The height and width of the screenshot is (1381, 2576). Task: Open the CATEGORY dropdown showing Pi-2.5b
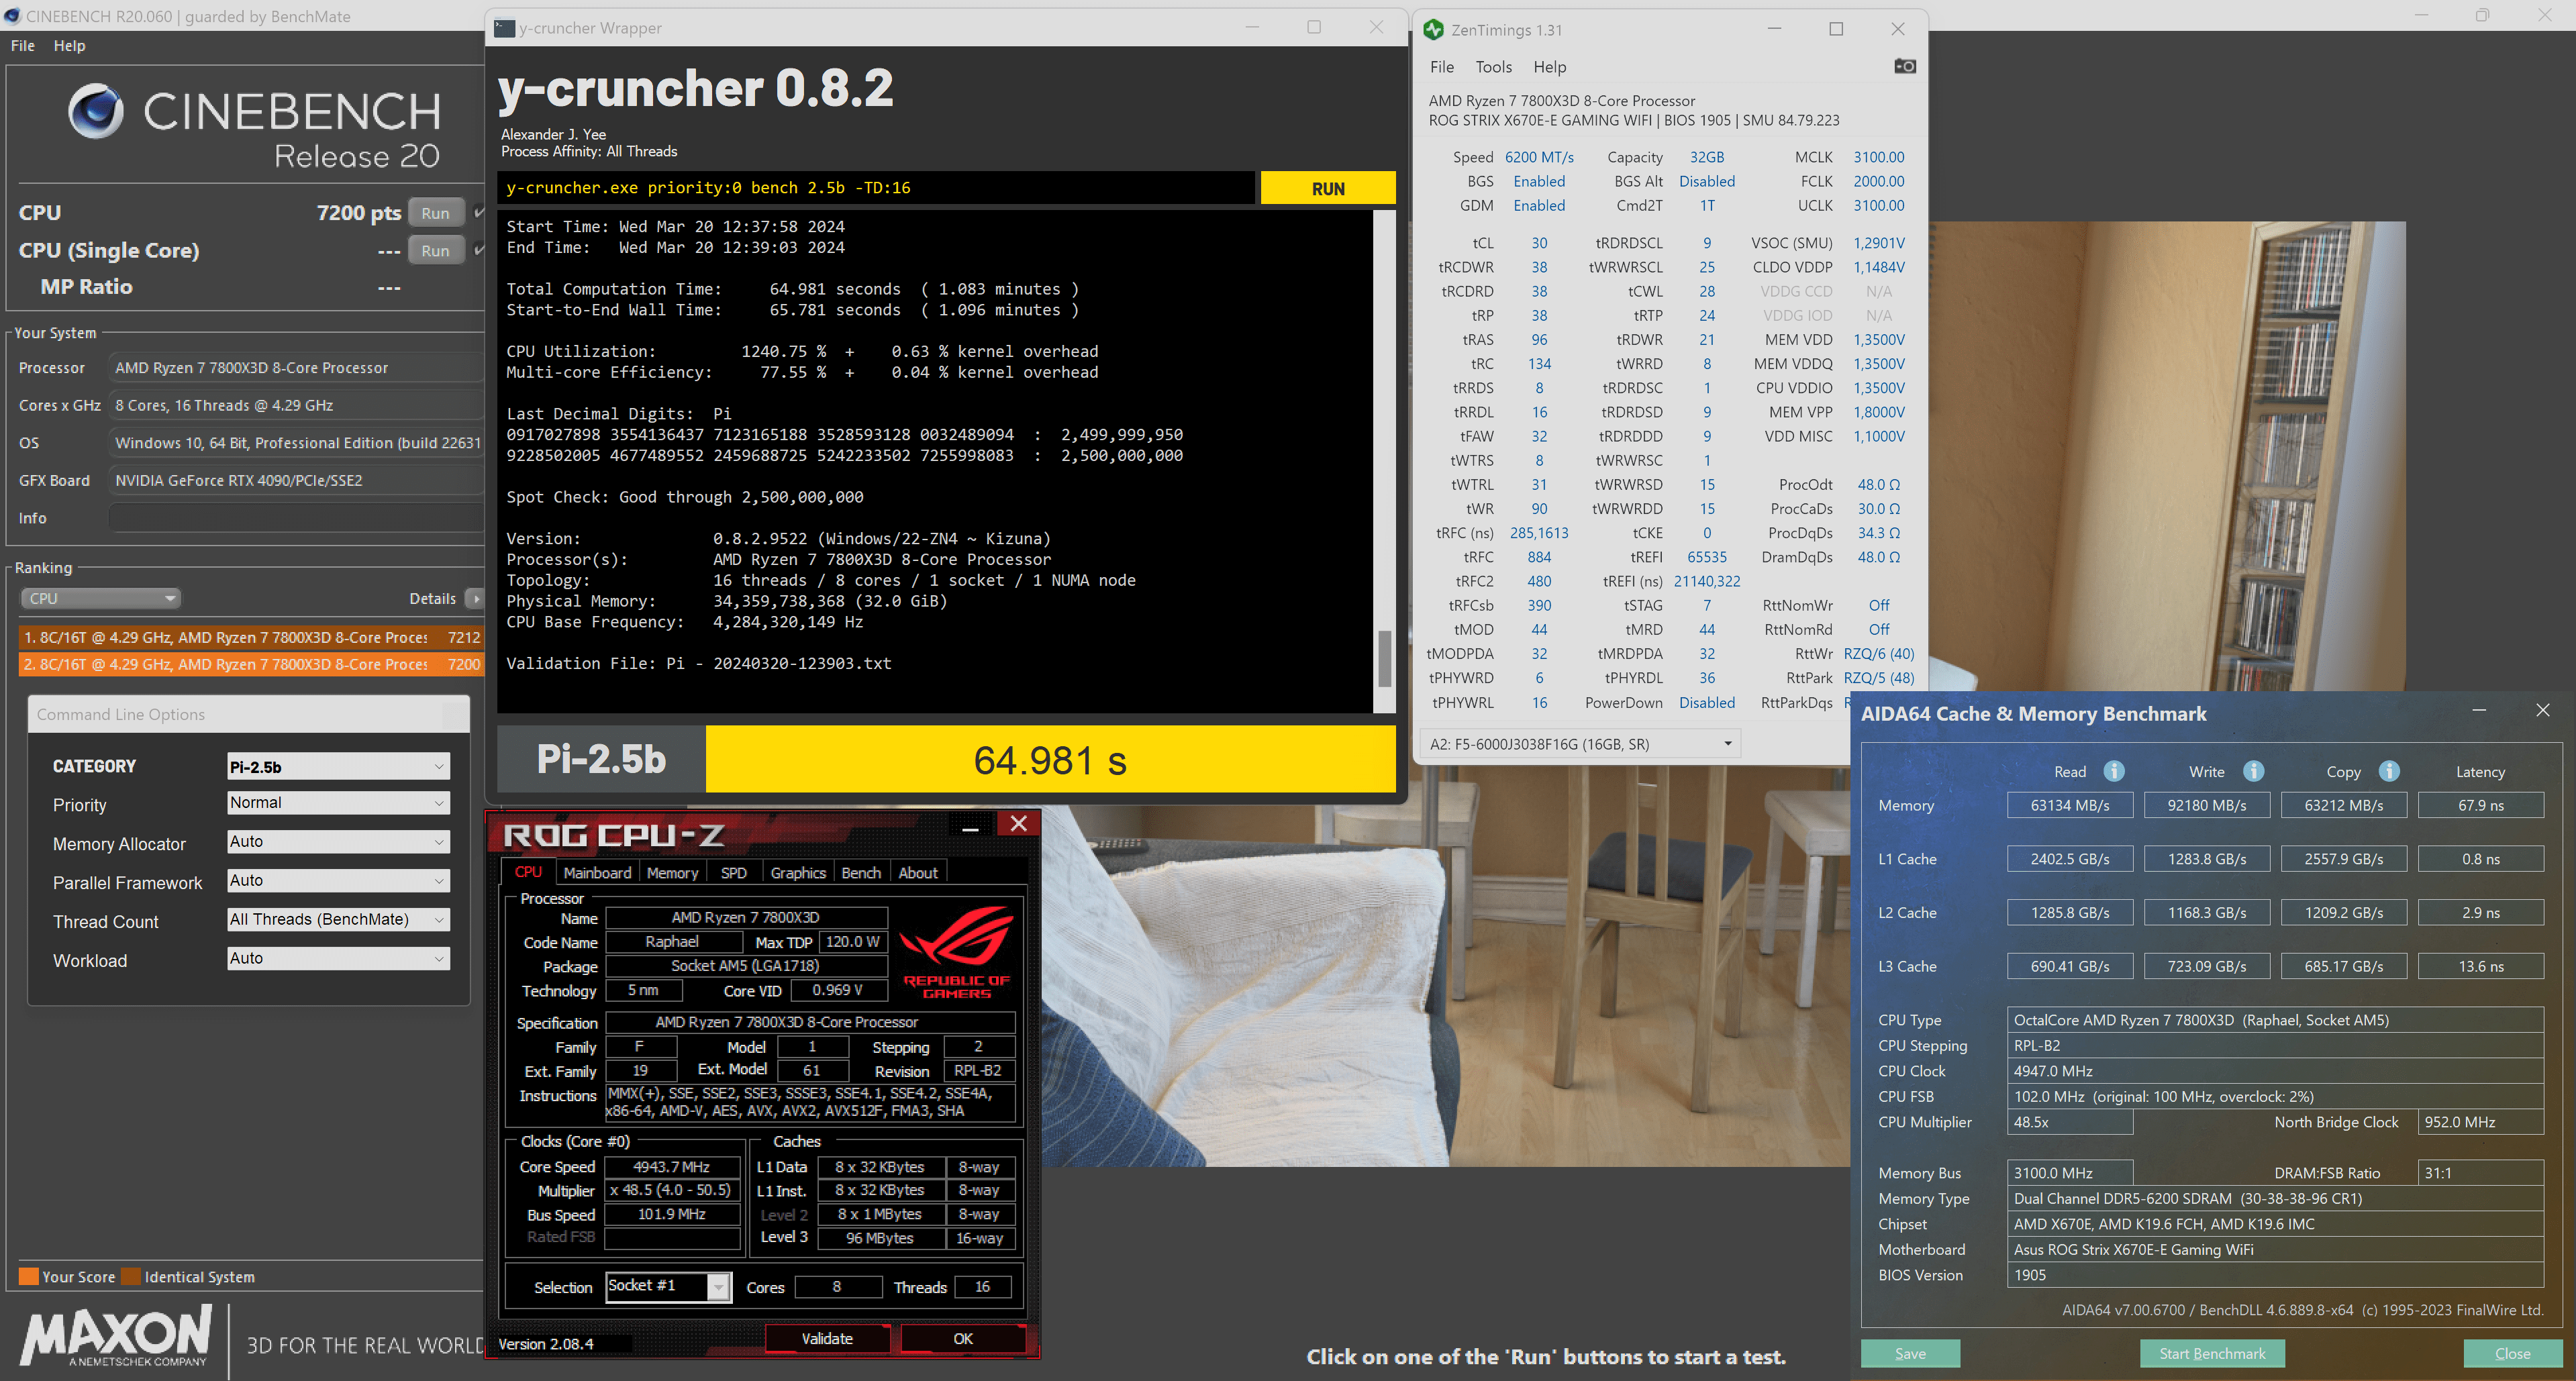click(x=338, y=767)
